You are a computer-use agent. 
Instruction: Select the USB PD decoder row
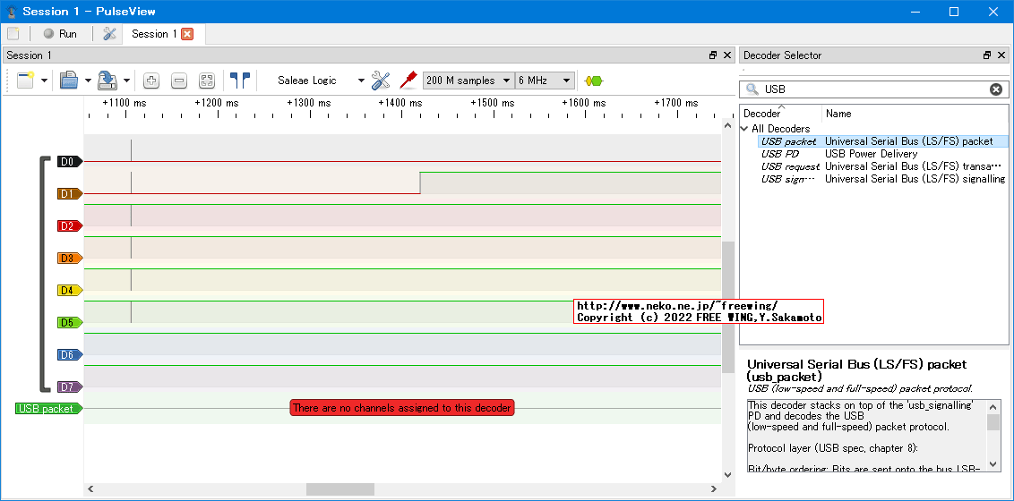point(883,154)
